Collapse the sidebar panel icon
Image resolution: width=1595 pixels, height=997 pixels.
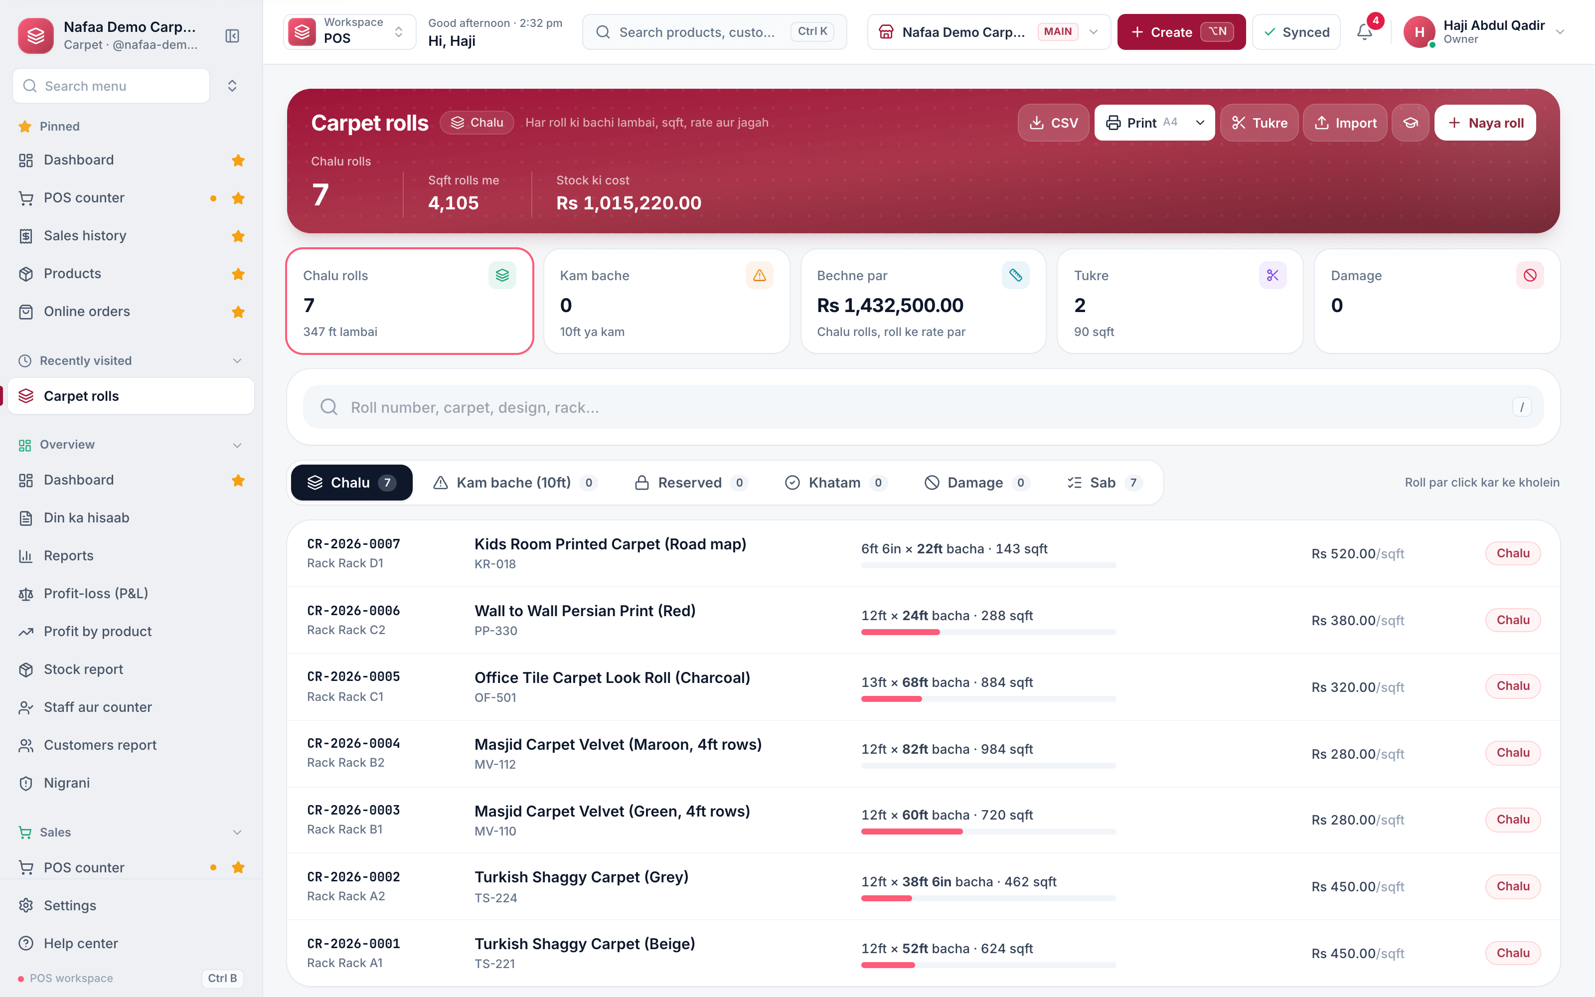tap(232, 35)
